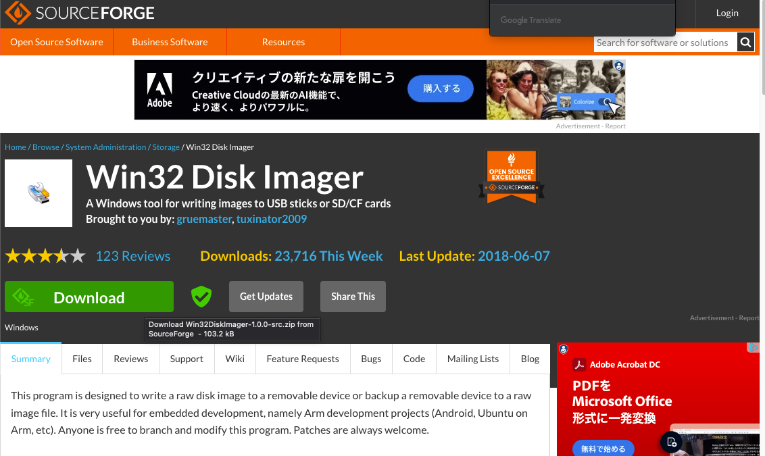Image resolution: width=765 pixels, height=456 pixels.
Task: Open the 123 Reviews link
Action: pyautogui.click(x=132, y=256)
